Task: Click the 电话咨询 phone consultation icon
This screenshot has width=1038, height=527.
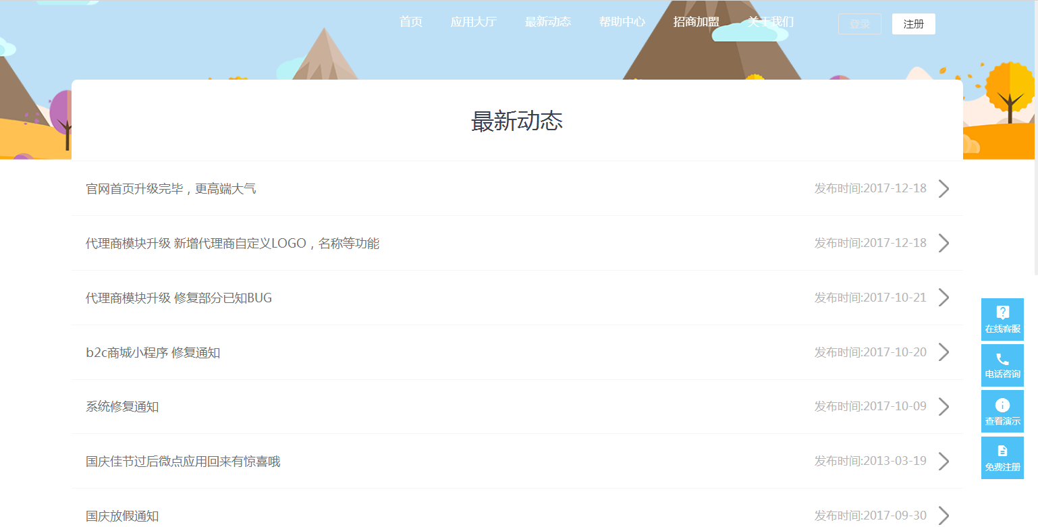Action: 1002,364
